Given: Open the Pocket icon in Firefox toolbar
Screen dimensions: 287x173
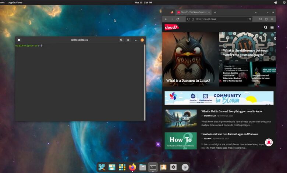Looking at the screenshot, I should click(261, 19).
